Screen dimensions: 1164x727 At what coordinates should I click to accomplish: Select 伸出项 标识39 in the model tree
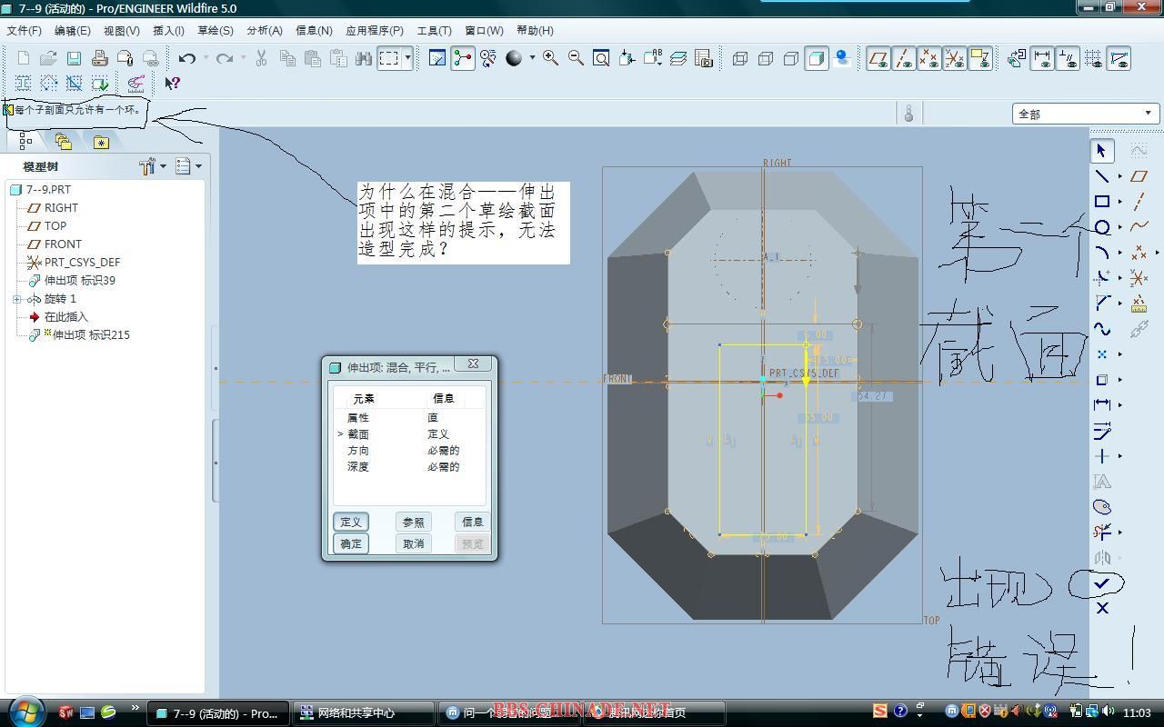pyautogui.click(x=80, y=281)
